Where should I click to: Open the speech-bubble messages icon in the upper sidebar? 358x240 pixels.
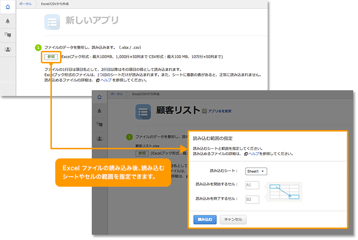tap(7, 35)
